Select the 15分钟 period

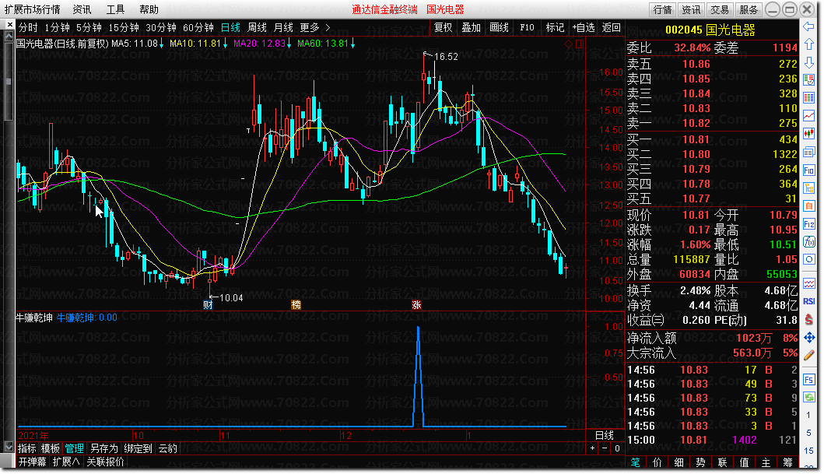point(124,28)
